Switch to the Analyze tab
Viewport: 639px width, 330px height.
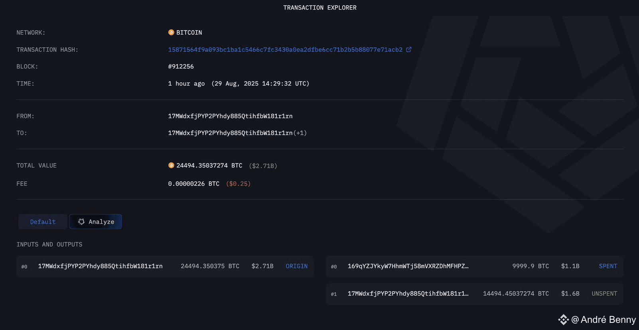[96, 222]
